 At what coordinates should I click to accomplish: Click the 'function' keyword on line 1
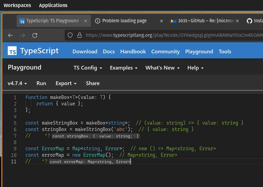[36, 97]
